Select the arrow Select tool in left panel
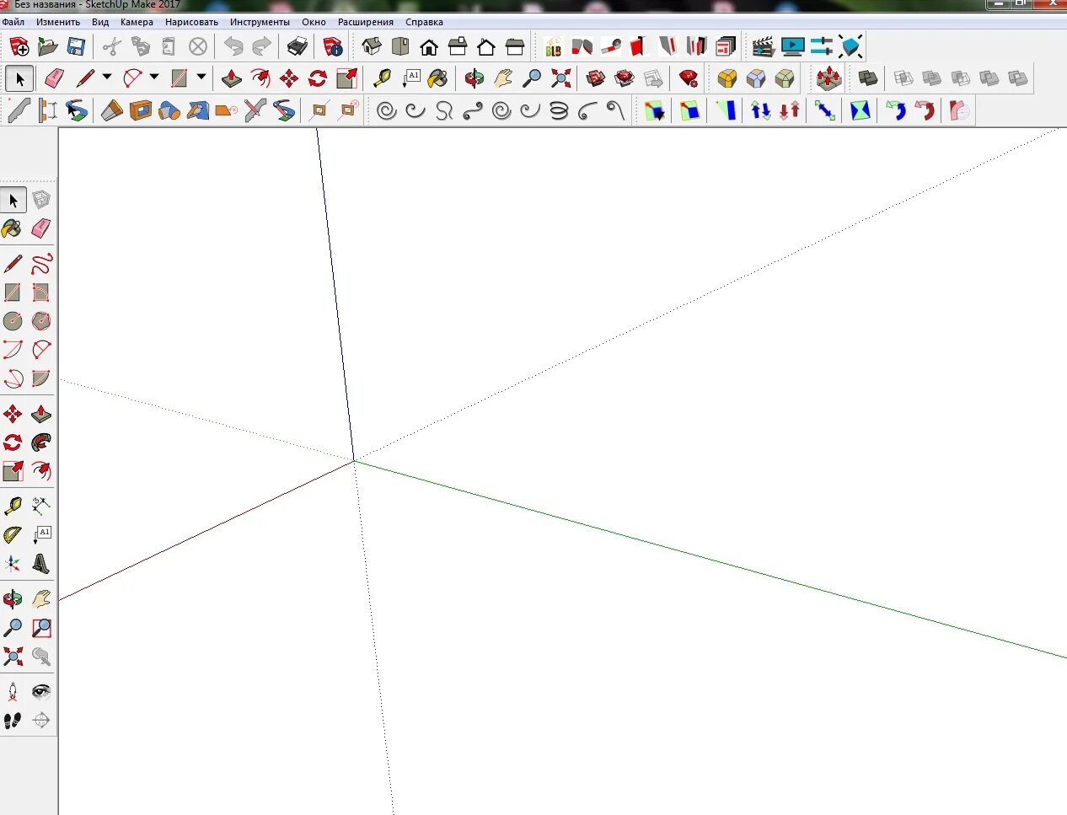1067x815 pixels. click(x=13, y=200)
